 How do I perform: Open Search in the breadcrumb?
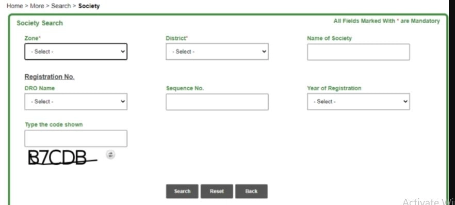point(61,6)
